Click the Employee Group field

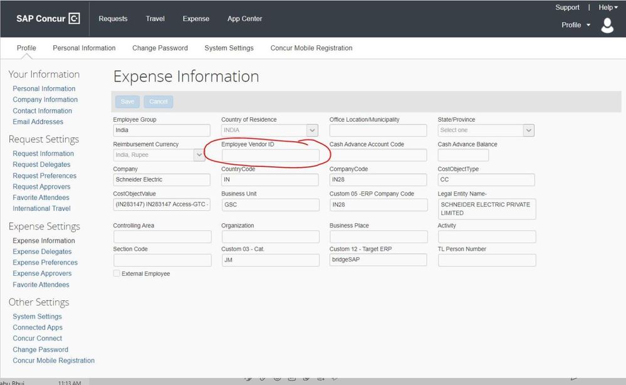[x=162, y=130]
